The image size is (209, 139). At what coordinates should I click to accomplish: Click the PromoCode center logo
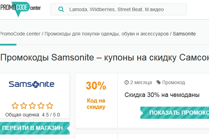[x=20, y=8]
